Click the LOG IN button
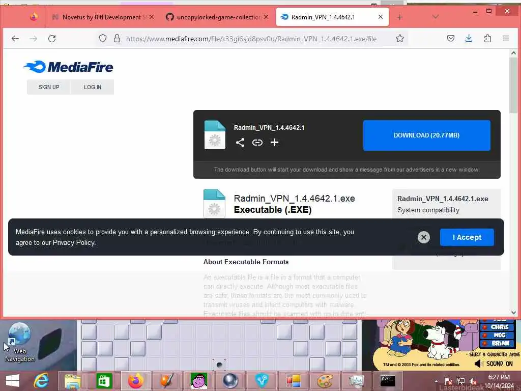The height and width of the screenshot is (391, 521). coord(93,87)
